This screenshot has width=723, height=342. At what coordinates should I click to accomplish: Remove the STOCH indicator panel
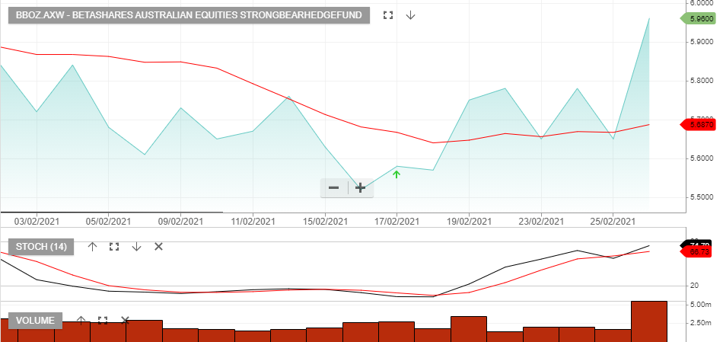[158, 247]
